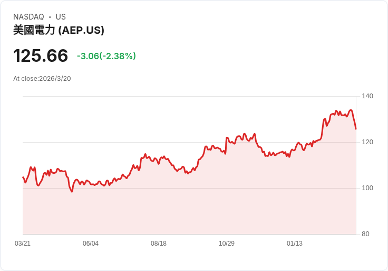Select the 10/29 date on the x-axis
Screen dimensions: 388x271
click(227, 244)
